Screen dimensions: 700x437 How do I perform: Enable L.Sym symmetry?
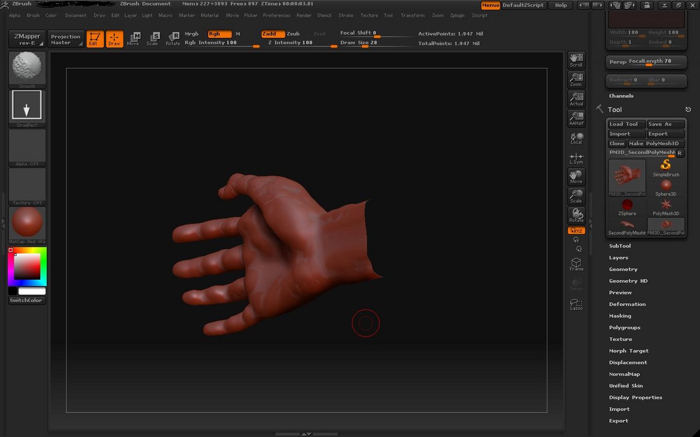[576, 157]
